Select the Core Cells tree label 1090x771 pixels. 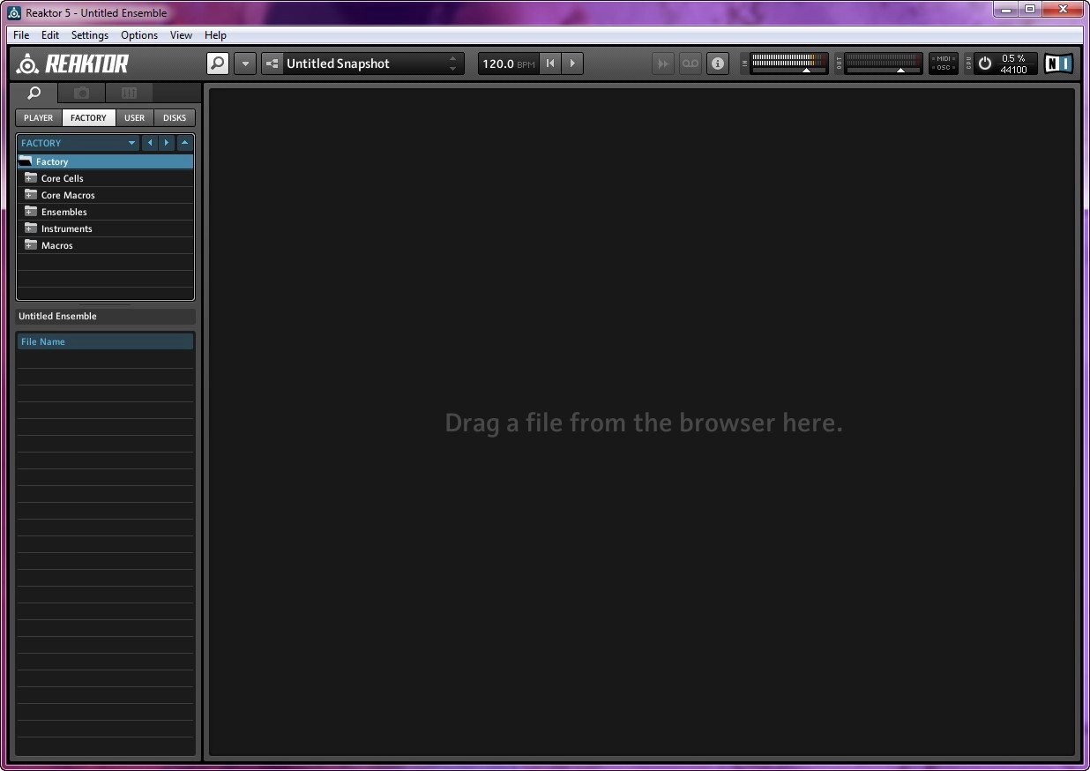[x=63, y=178]
